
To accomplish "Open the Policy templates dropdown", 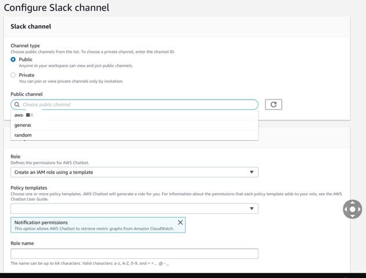I will (134, 208).
